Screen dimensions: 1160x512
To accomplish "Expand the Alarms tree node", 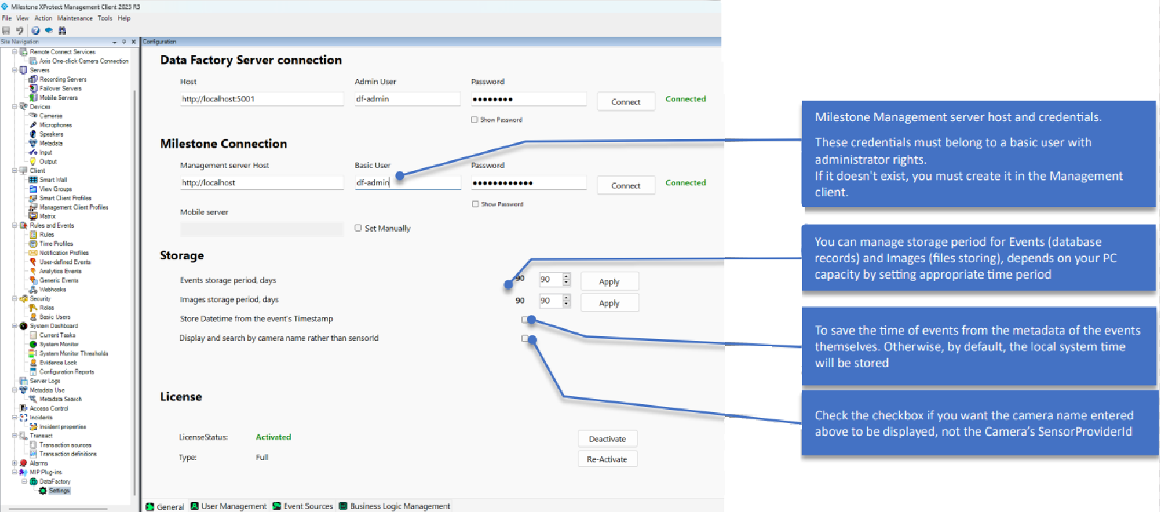I will click(x=14, y=463).
